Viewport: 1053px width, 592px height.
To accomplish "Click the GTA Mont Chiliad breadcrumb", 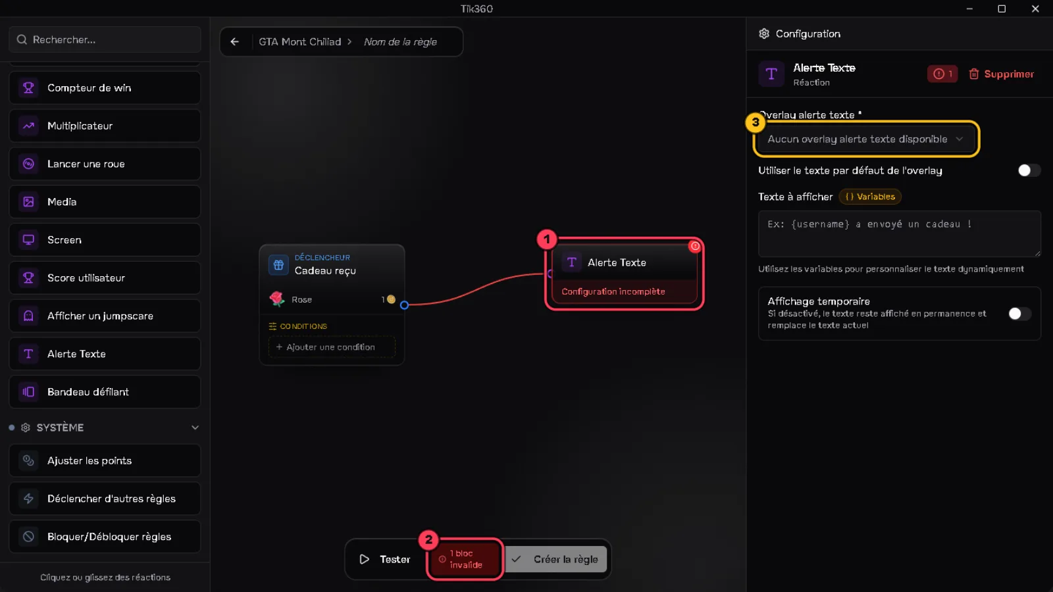I will pos(300,41).
